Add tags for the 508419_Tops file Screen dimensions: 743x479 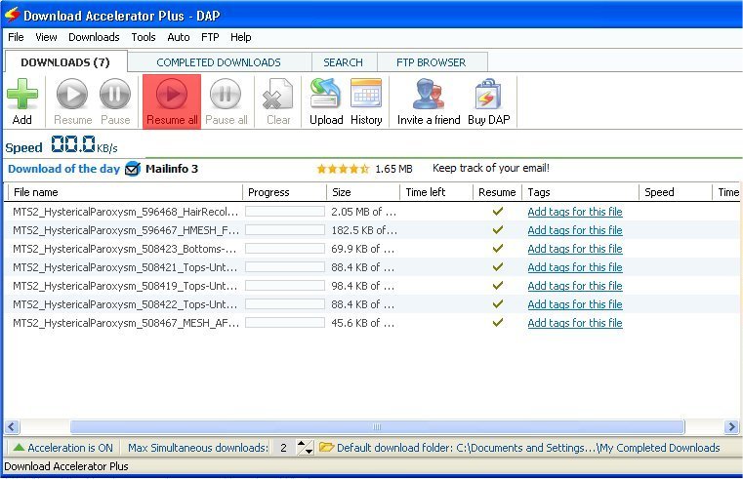pos(575,286)
